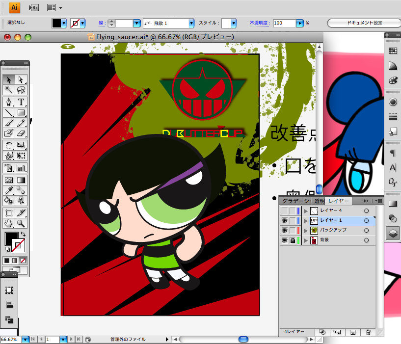Expand レイヤー 4 layer contents
Image resolution: width=401 pixels, height=344 pixels.
tap(306, 211)
